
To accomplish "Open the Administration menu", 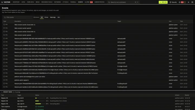I will [99, 2].
